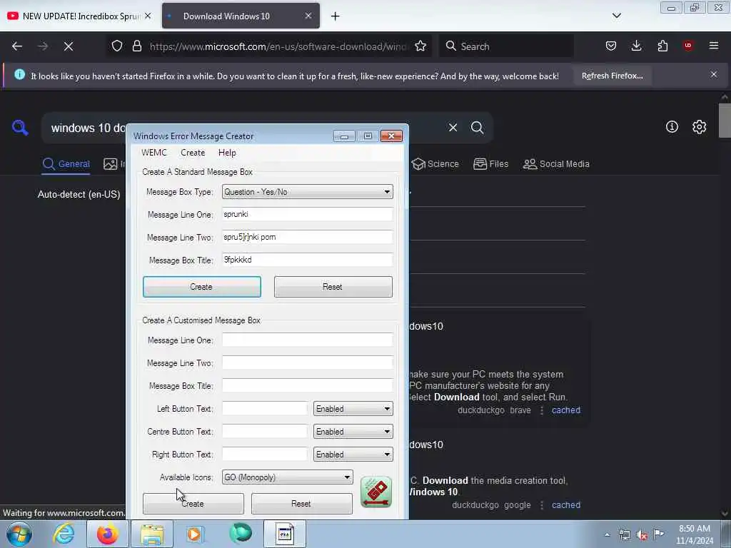Open the extensions puzzle icon

point(662,46)
